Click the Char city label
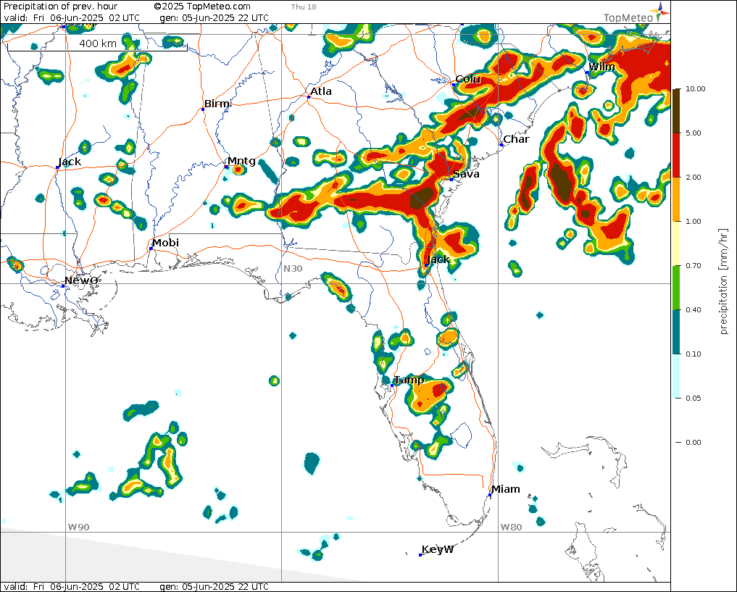This screenshot has width=737, height=592. tap(516, 139)
